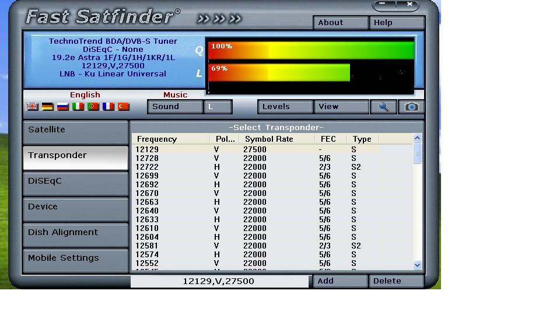
Task: Click the fast-forward arrows beside the title
Action: [219, 19]
